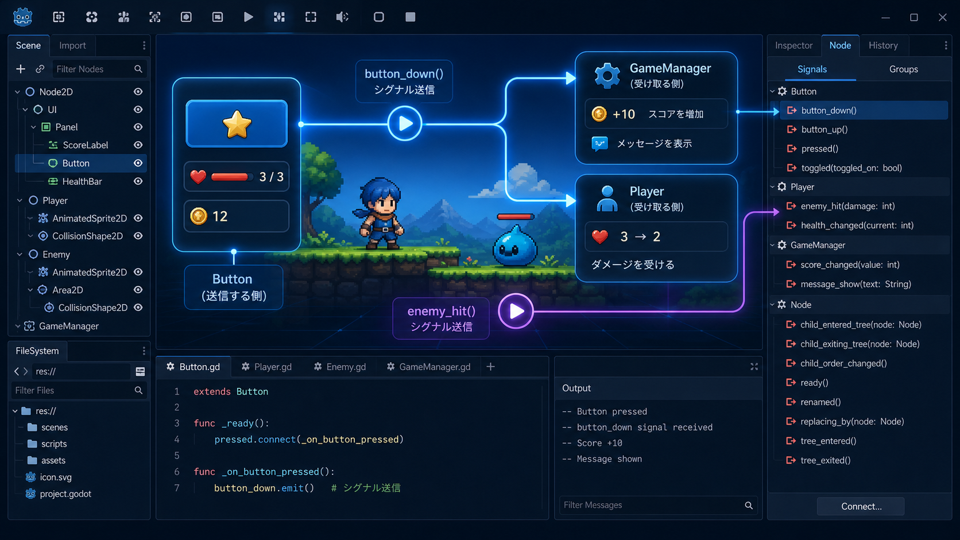Viewport: 960px width, 540px height.
Task: Collapse the Enemy node branch
Action: pos(20,254)
